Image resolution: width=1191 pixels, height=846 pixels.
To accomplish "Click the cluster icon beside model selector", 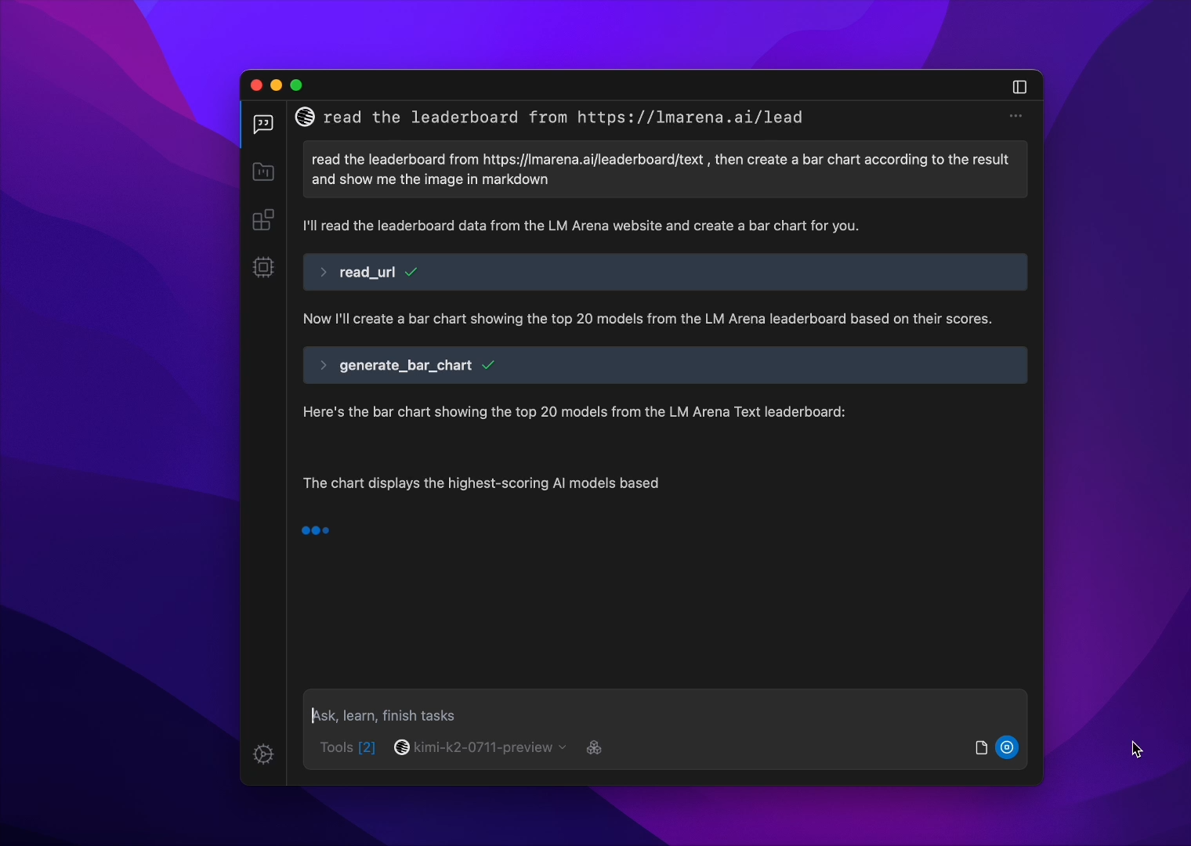I will pos(594,747).
